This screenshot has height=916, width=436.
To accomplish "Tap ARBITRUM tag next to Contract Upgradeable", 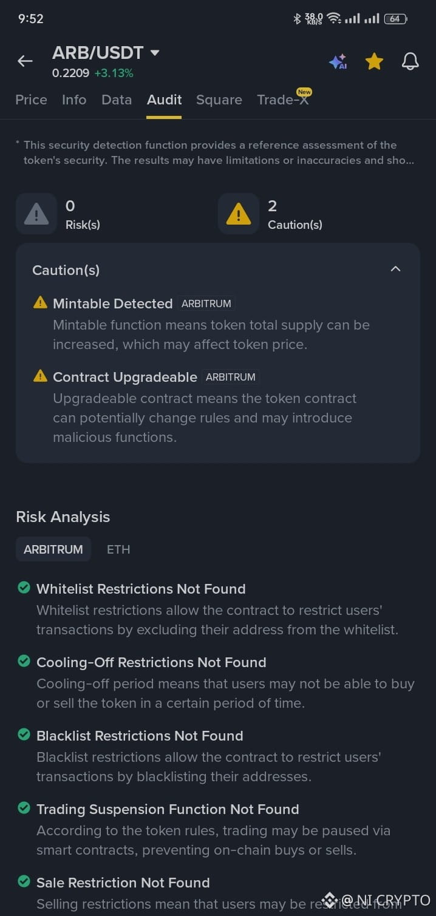I will 231,377.
